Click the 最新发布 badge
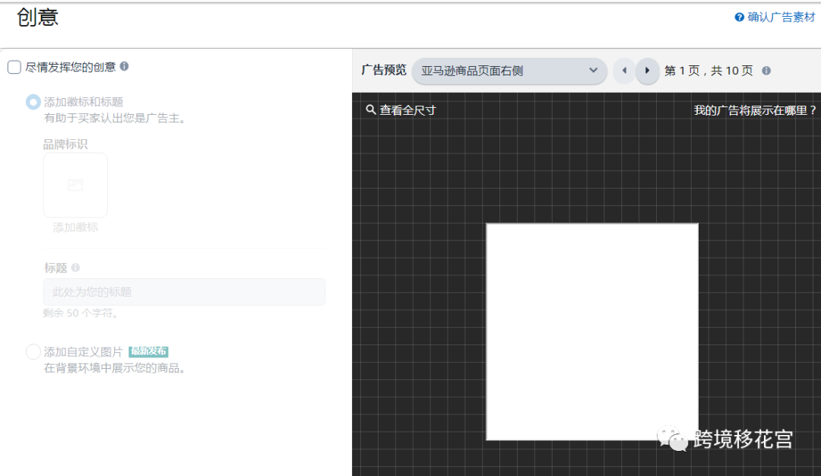 tap(148, 351)
